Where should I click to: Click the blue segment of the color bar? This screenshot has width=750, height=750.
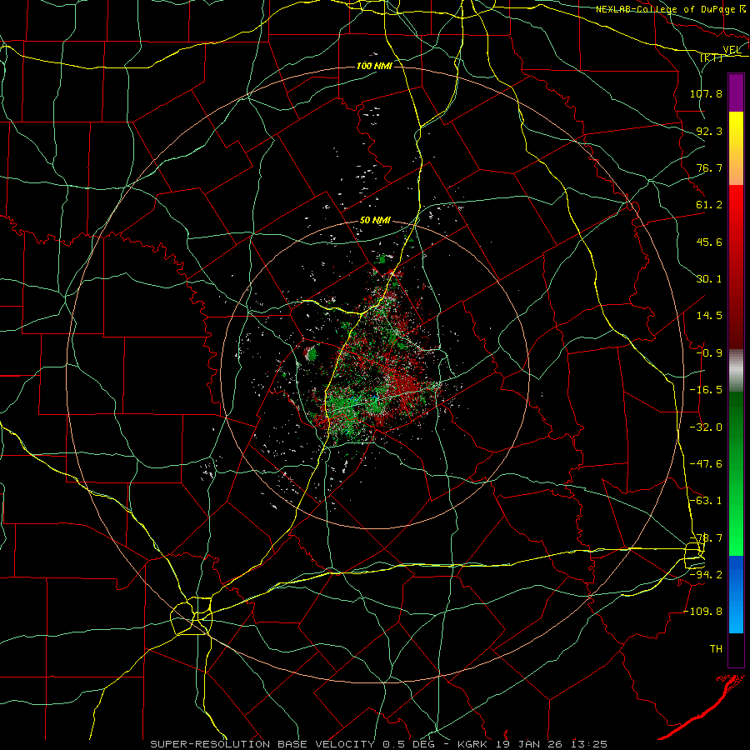pyautogui.click(x=736, y=594)
